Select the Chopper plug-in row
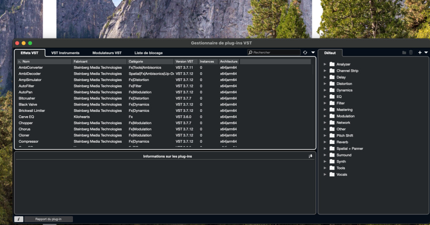The image size is (430, 225). click(164, 123)
